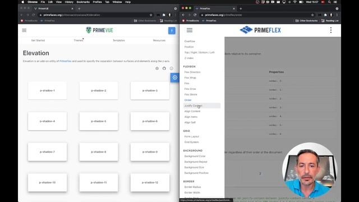359x202 pixels.
Task: Open Reading List in right browser
Action: click(330, 21)
